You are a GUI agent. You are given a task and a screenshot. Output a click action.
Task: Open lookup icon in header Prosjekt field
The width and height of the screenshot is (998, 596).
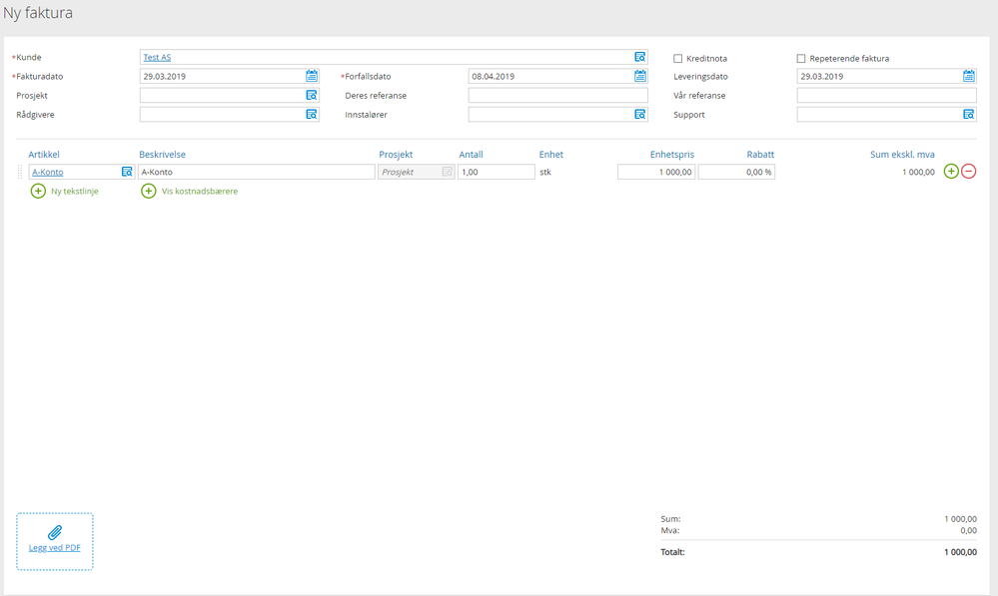pyautogui.click(x=312, y=96)
